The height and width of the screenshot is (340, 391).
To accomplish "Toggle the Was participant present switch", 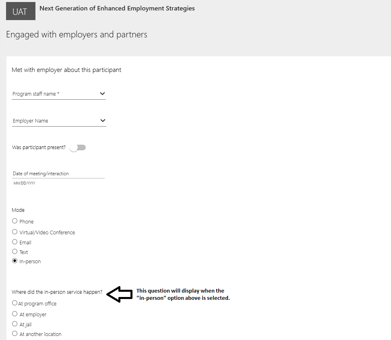I will (78, 148).
